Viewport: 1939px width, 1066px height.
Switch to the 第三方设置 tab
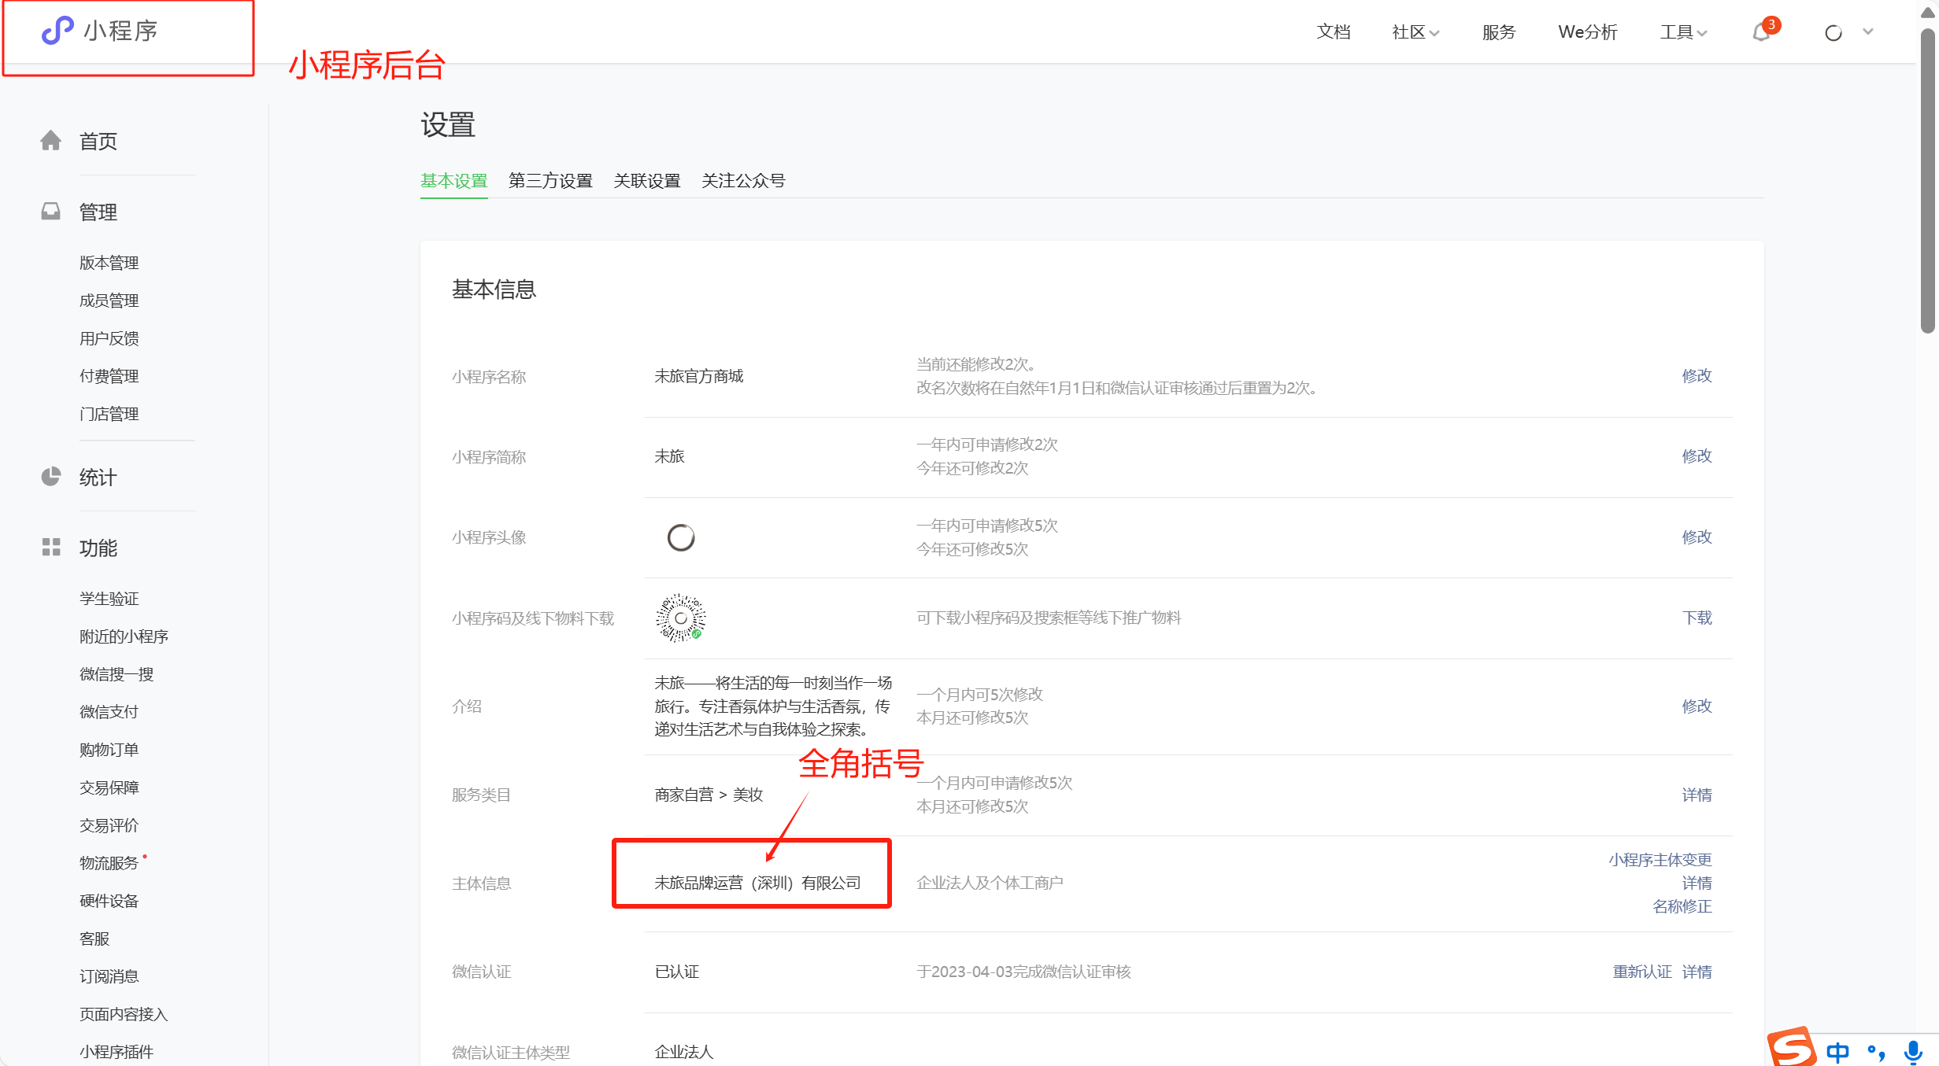point(550,181)
